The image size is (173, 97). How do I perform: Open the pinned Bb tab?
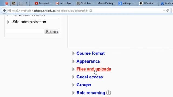pos(14,3)
